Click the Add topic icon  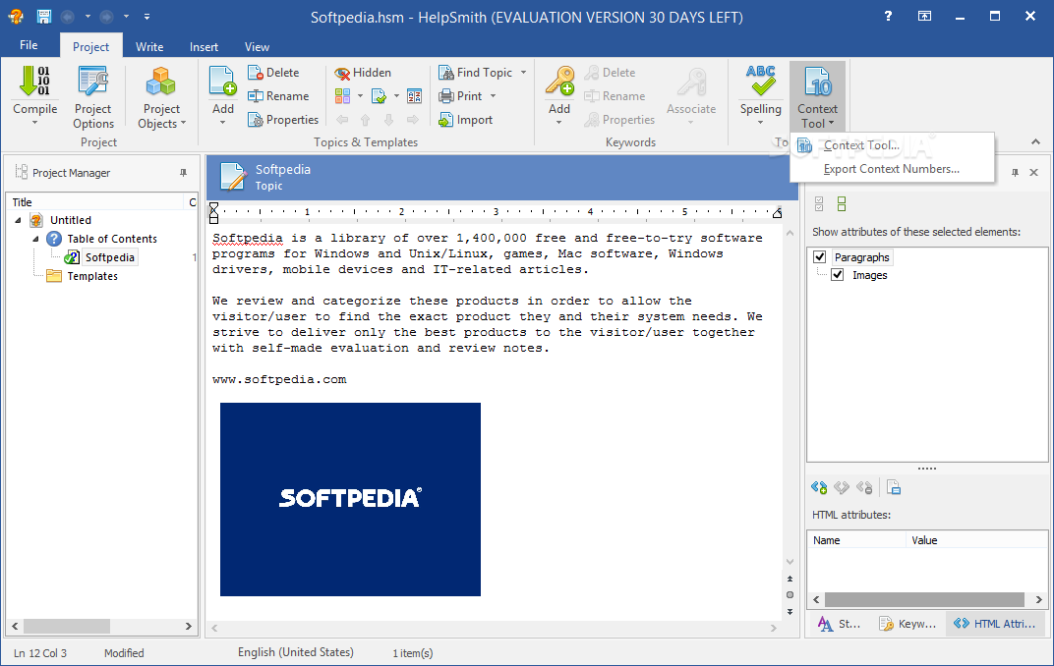222,82
